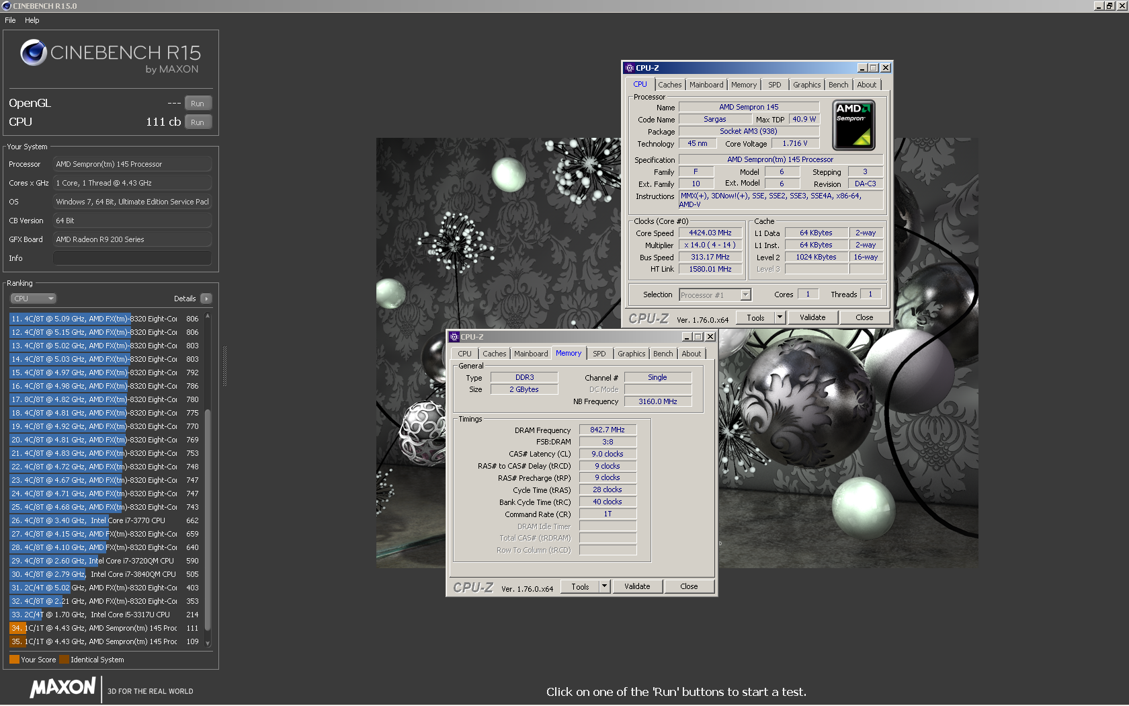
Task: Click Tools button in Memory CPU-Z window
Action: [580, 586]
